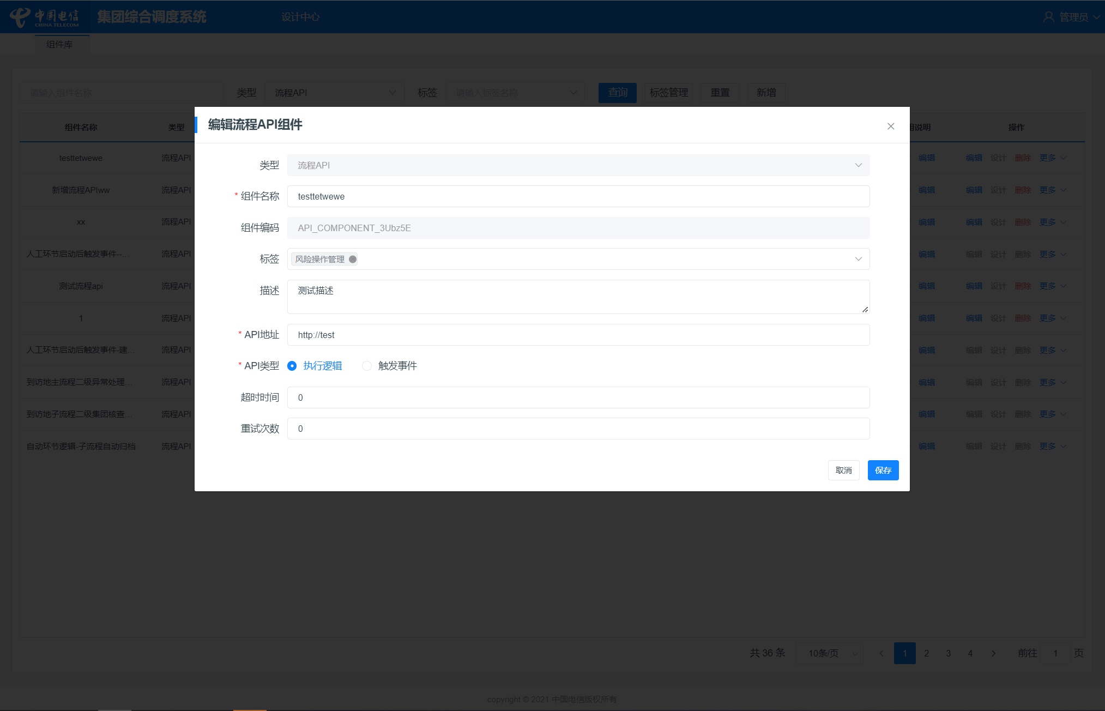Remove the 风险操作管理 tag
Viewport: 1105px width, 711px height.
[x=353, y=259]
